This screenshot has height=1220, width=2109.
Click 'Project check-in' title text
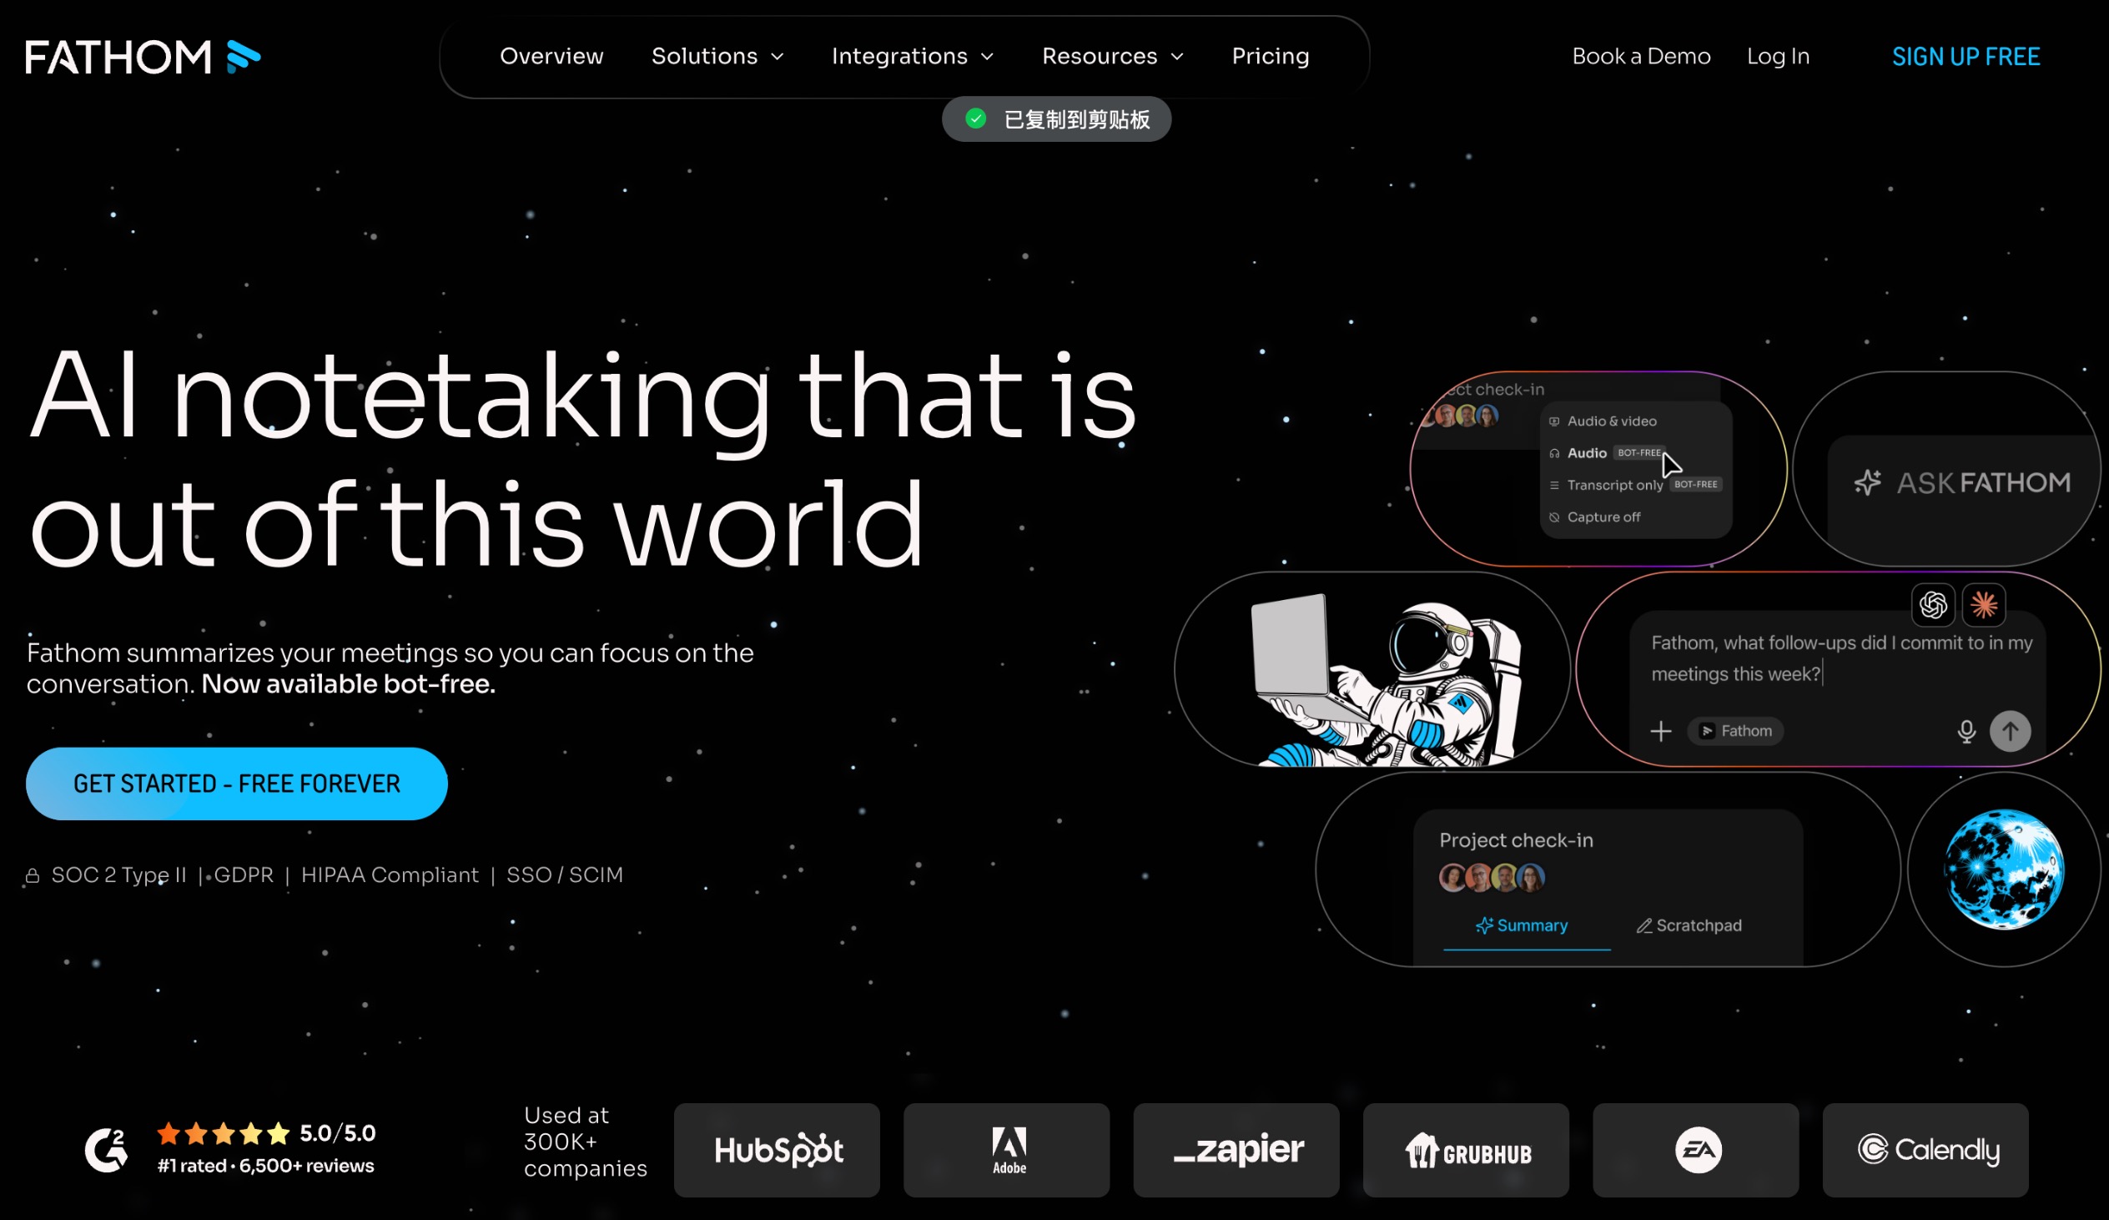(x=1516, y=839)
